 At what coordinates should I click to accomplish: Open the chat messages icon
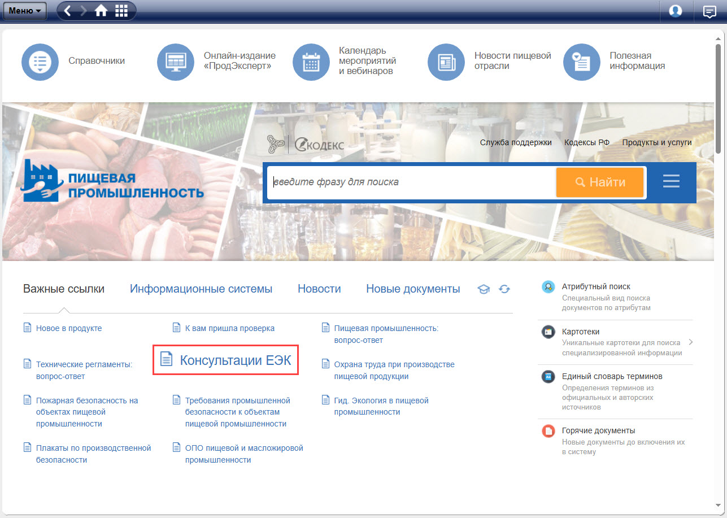[709, 11]
